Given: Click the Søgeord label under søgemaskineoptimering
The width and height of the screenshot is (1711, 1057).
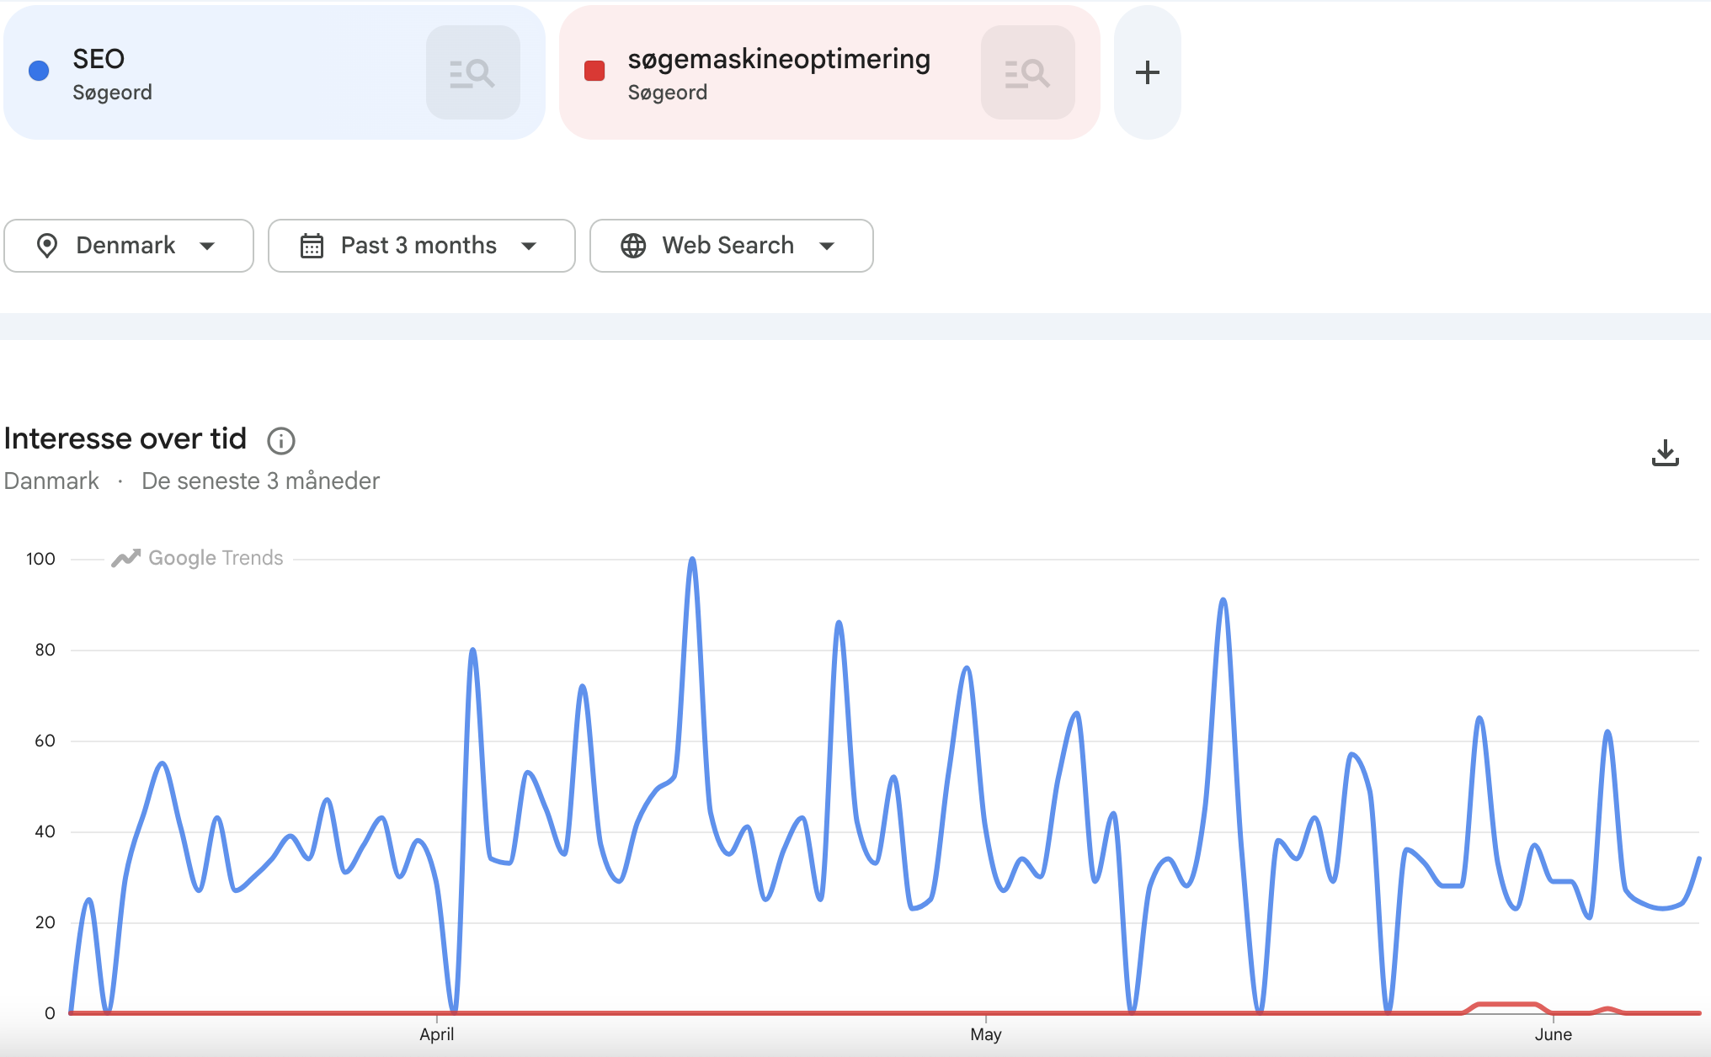Looking at the screenshot, I should point(668,93).
